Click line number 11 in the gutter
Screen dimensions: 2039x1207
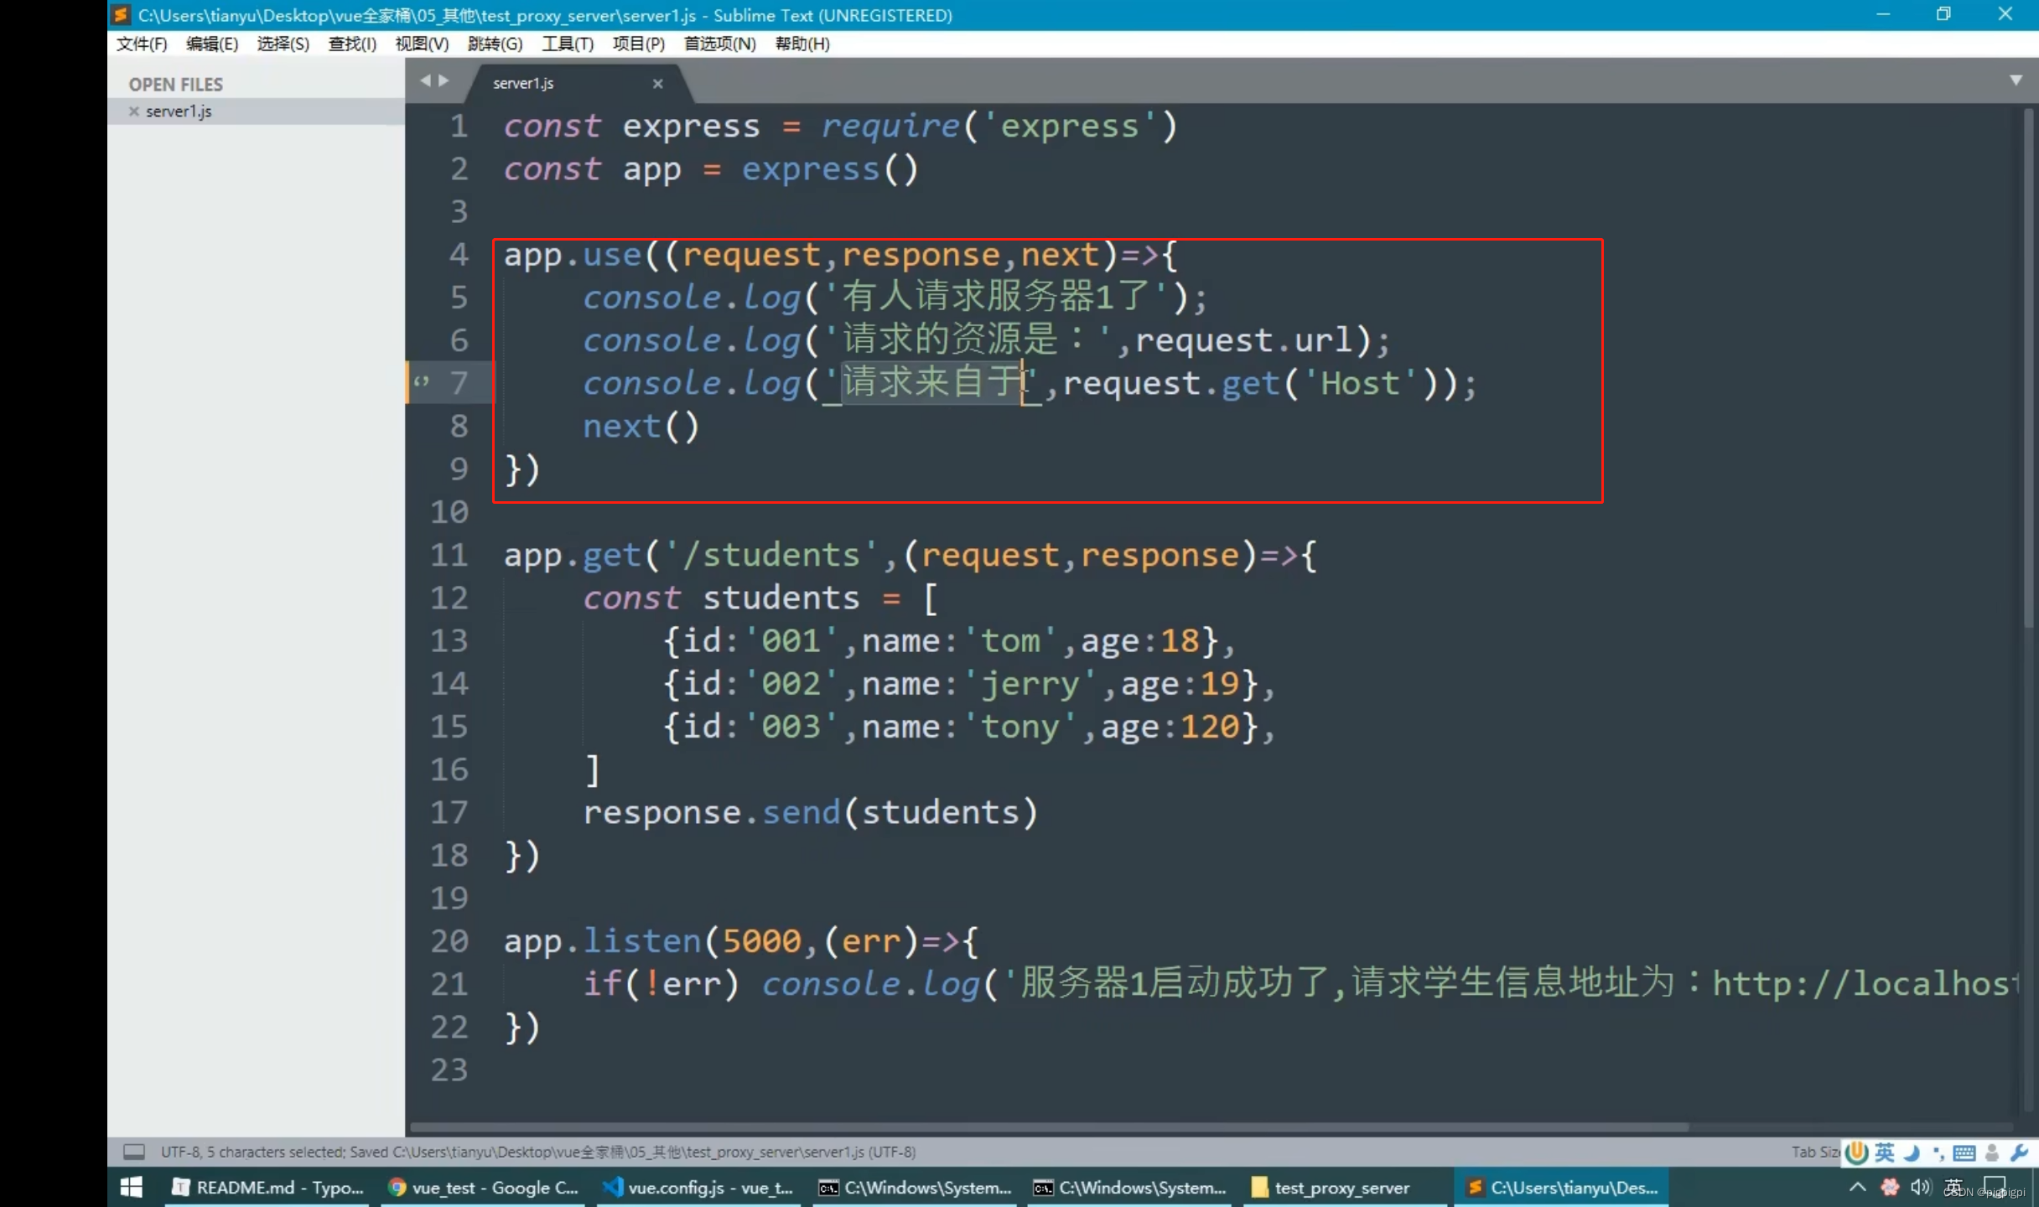click(449, 555)
